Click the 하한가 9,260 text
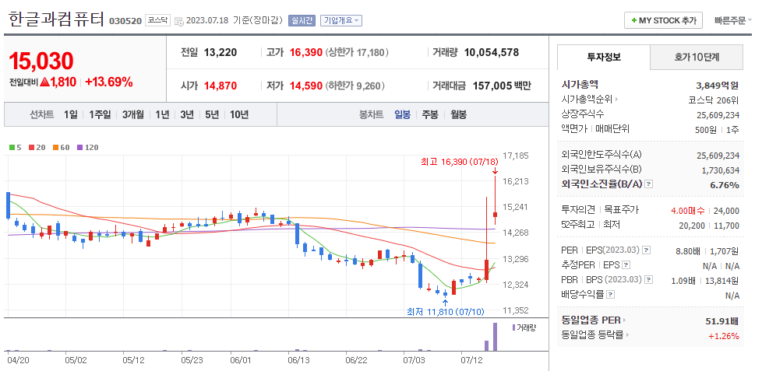The width and height of the screenshot is (762, 371). pos(355,86)
